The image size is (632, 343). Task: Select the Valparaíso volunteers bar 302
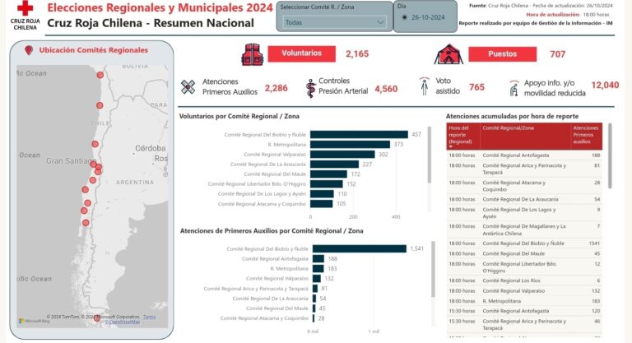pos(342,155)
